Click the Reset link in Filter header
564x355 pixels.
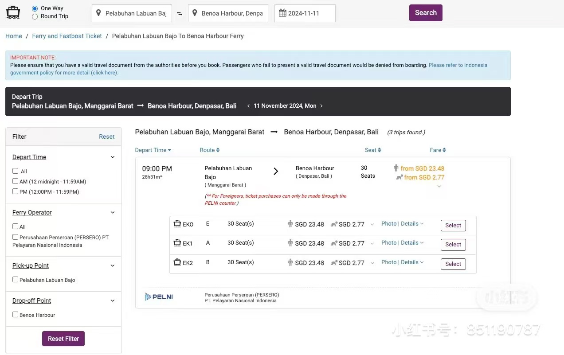pyautogui.click(x=106, y=137)
